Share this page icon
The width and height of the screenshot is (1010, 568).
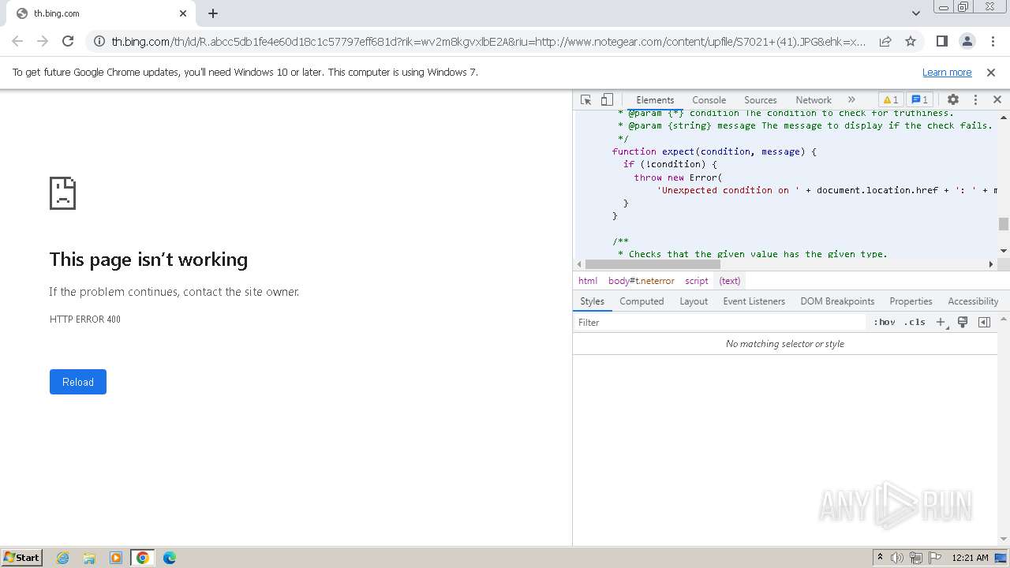(x=885, y=41)
